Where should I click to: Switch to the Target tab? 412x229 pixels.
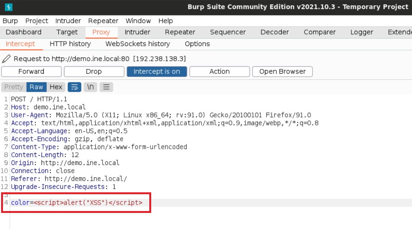[x=67, y=32]
